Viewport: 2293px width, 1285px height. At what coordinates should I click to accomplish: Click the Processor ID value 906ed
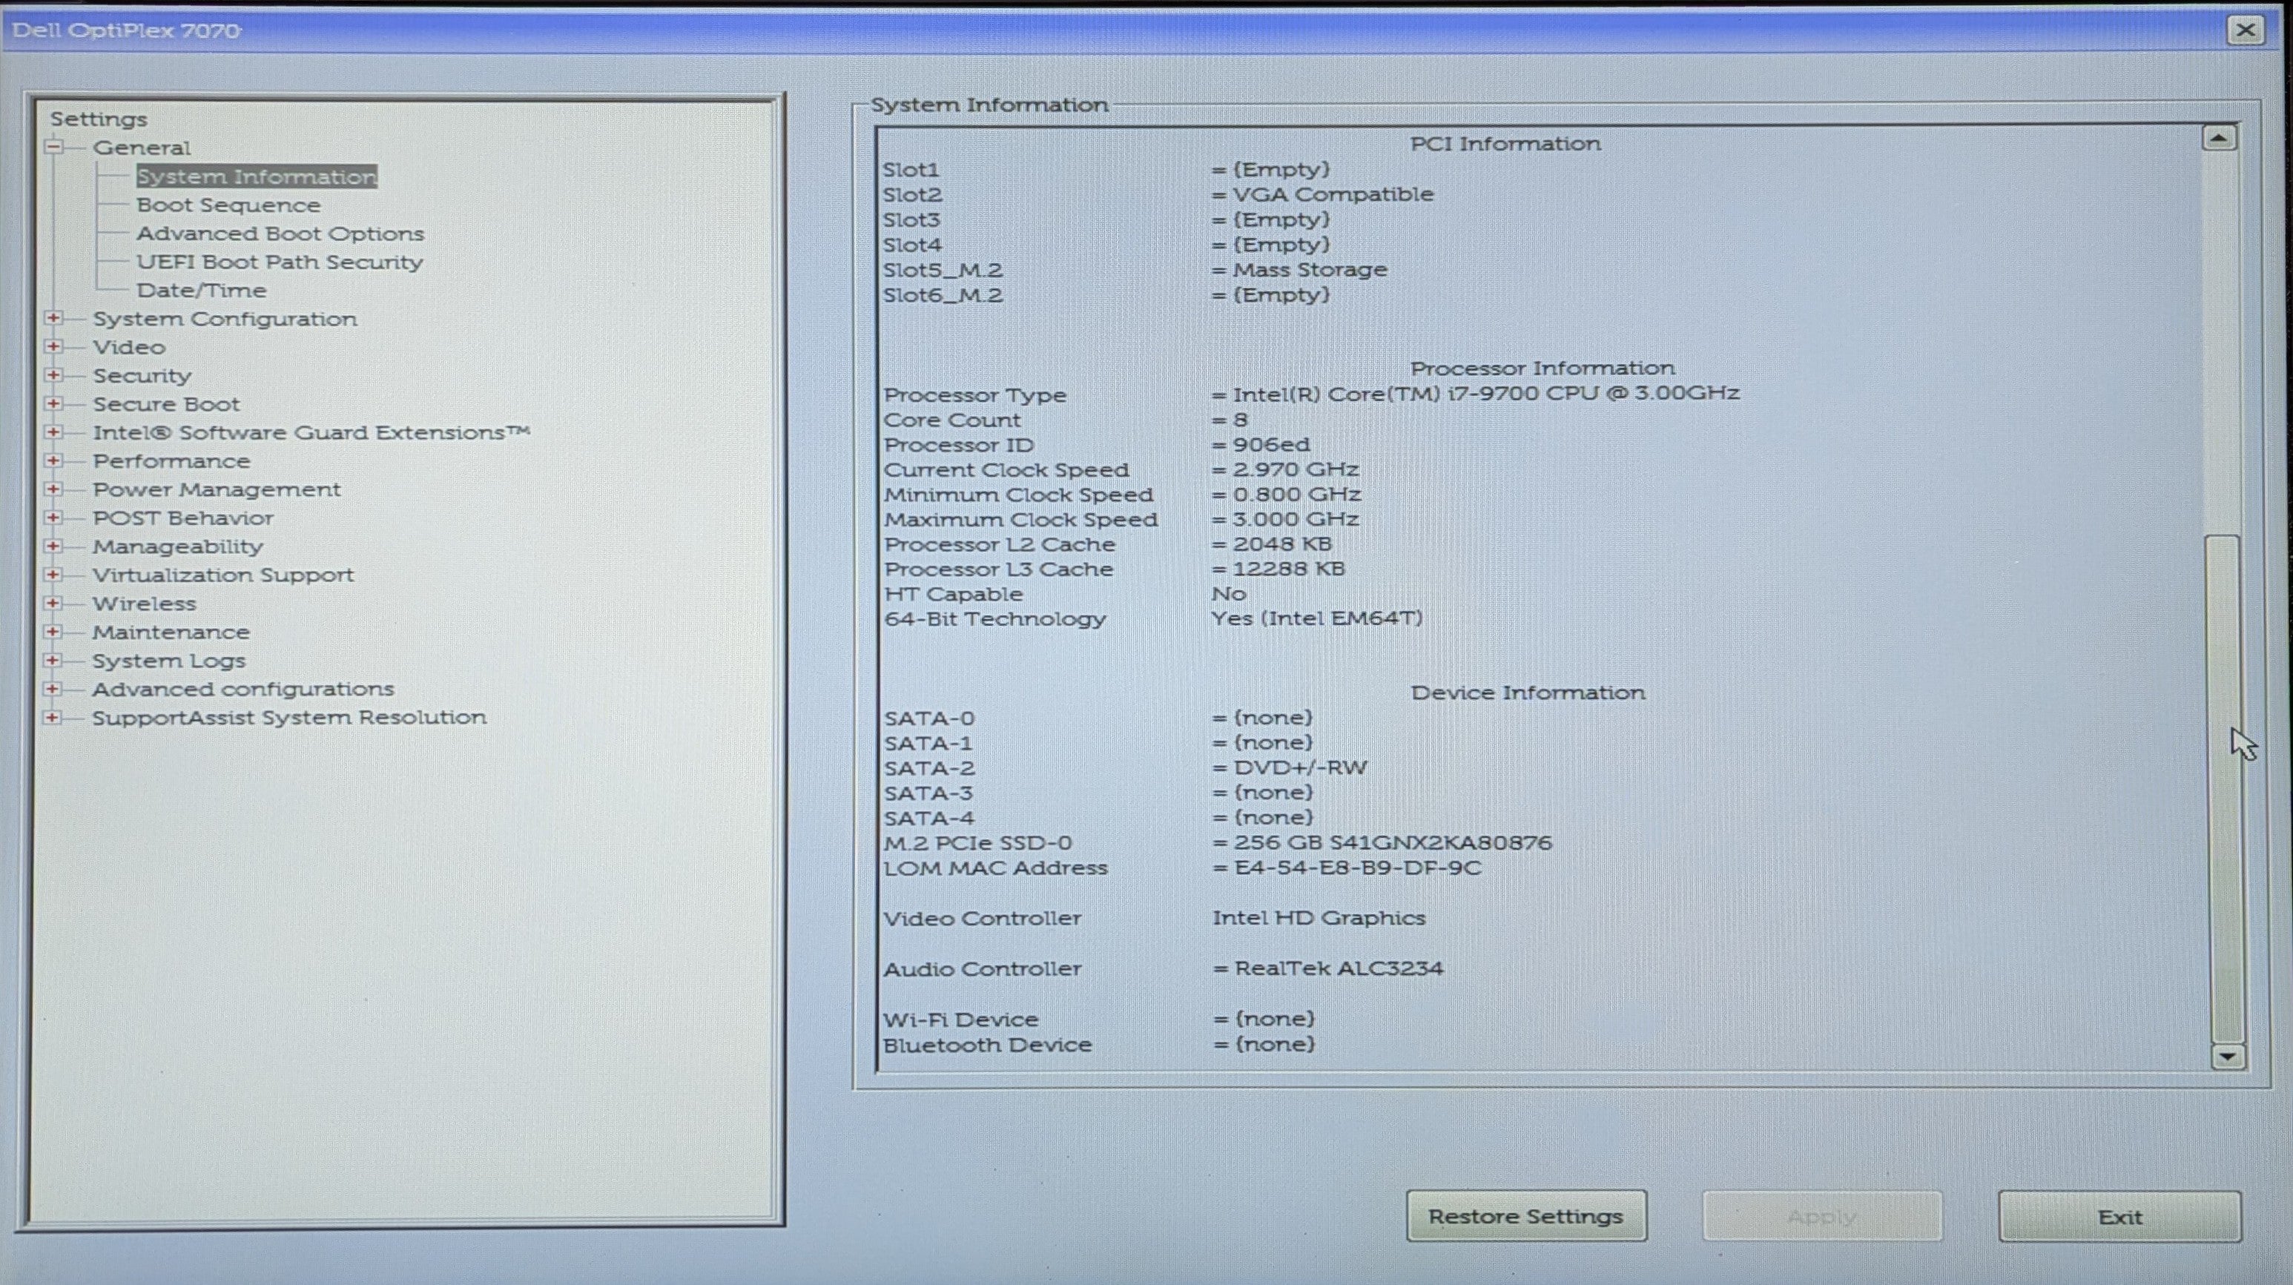pos(1271,444)
